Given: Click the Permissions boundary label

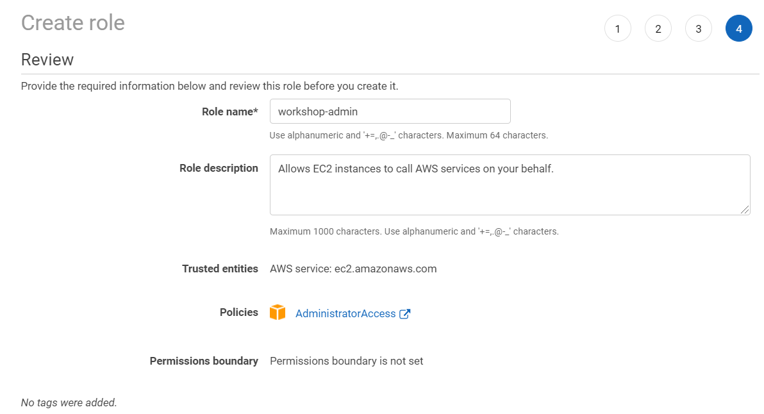Looking at the screenshot, I should [204, 361].
